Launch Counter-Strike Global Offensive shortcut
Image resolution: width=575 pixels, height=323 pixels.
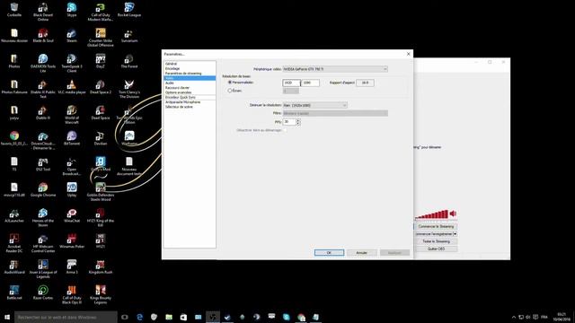point(101,38)
